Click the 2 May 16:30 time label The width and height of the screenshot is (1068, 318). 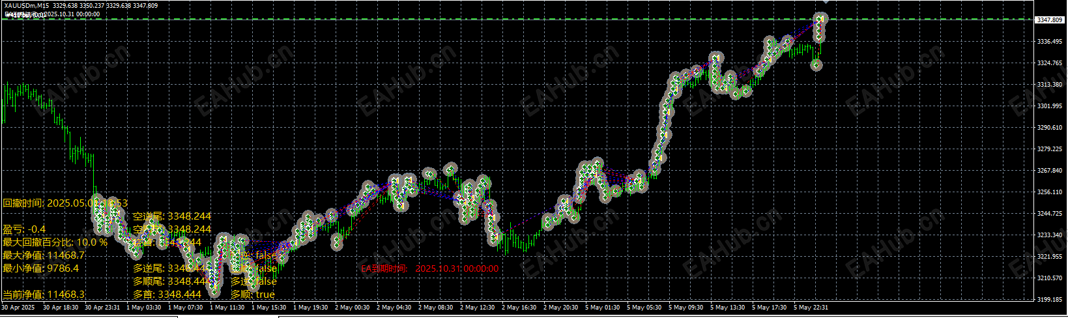[x=519, y=308]
